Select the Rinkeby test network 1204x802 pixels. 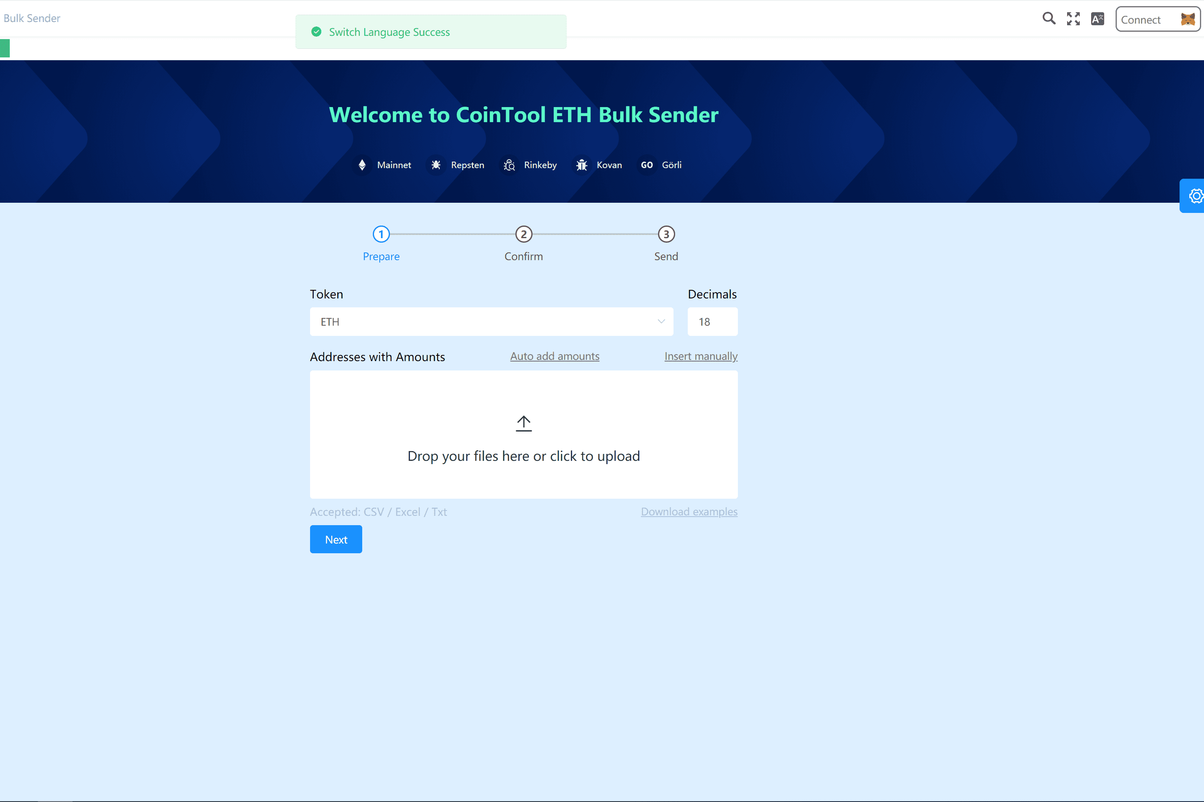point(509,165)
